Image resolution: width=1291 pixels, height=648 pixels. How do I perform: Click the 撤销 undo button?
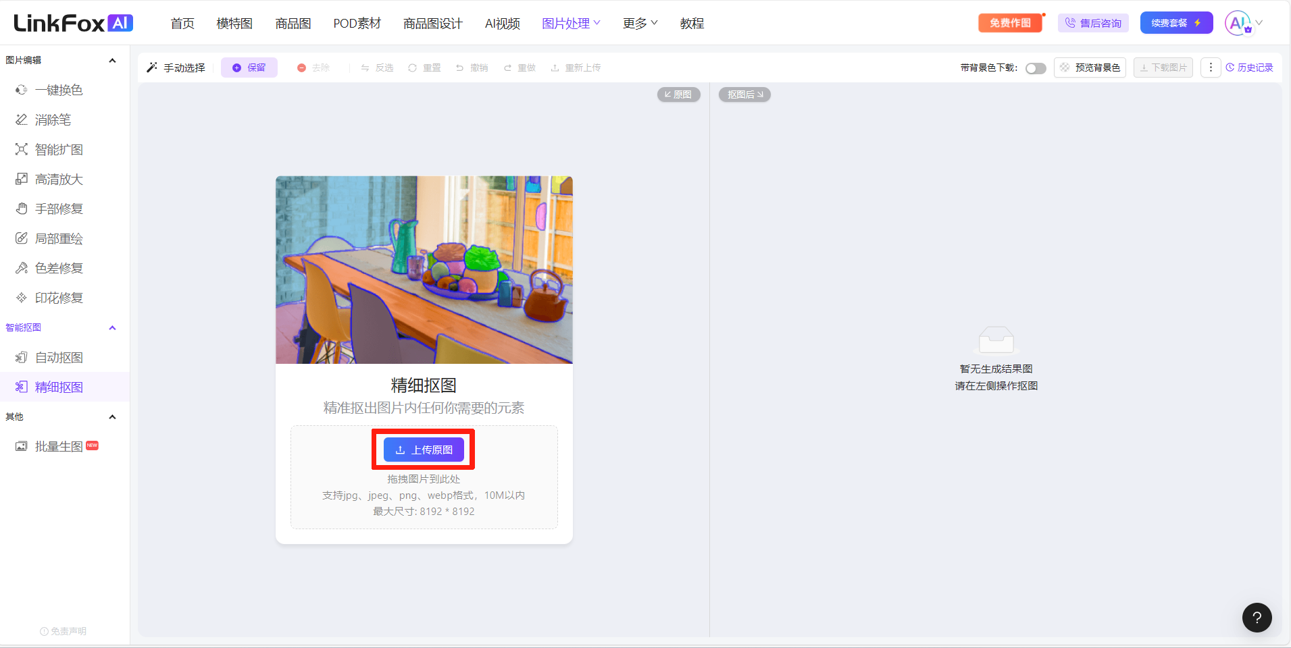click(x=472, y=67)
